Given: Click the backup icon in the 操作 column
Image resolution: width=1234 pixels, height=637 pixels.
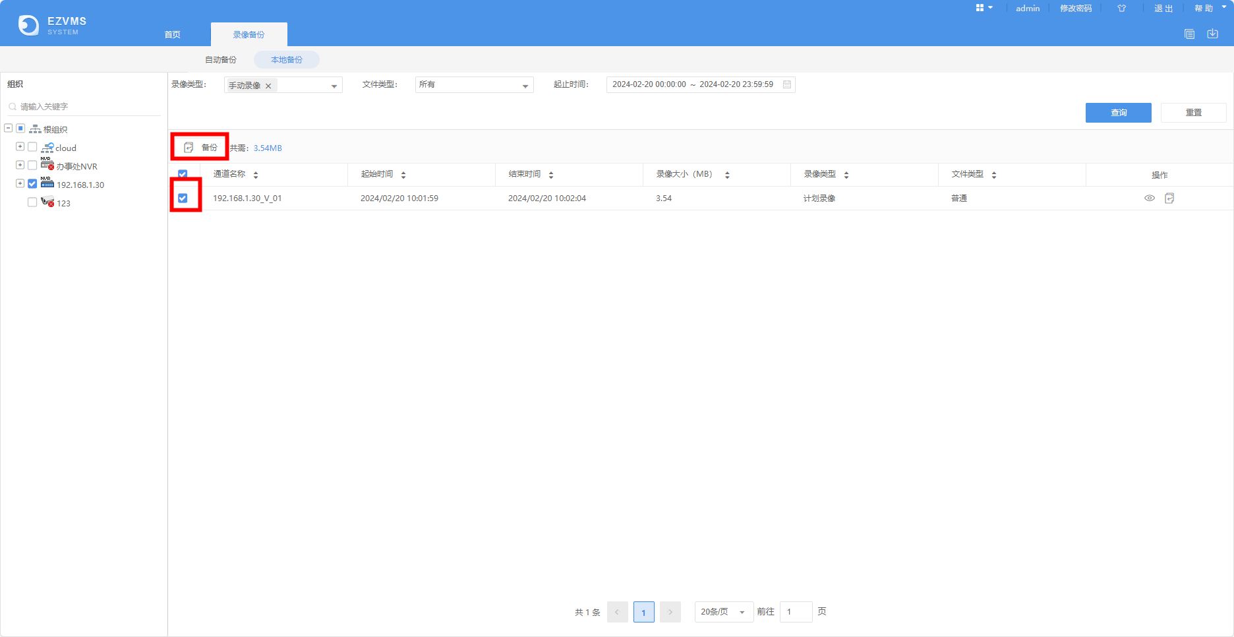Looking at the screenshot, I should coord(1169,198).
